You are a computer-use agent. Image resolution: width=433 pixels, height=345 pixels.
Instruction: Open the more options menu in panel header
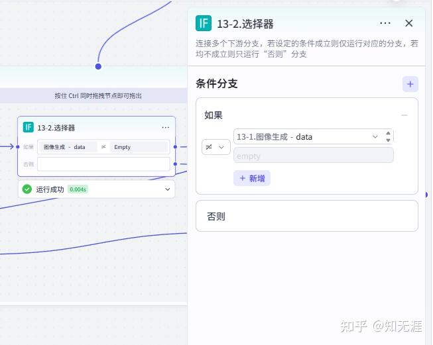click(x=385, y=23)
